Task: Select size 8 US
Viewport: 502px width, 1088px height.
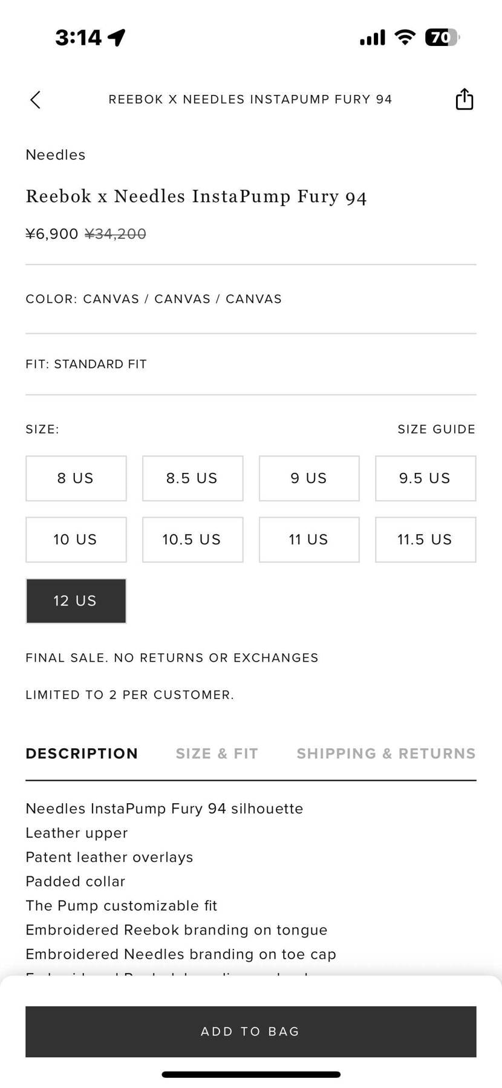Action: (x=76, y=478)
